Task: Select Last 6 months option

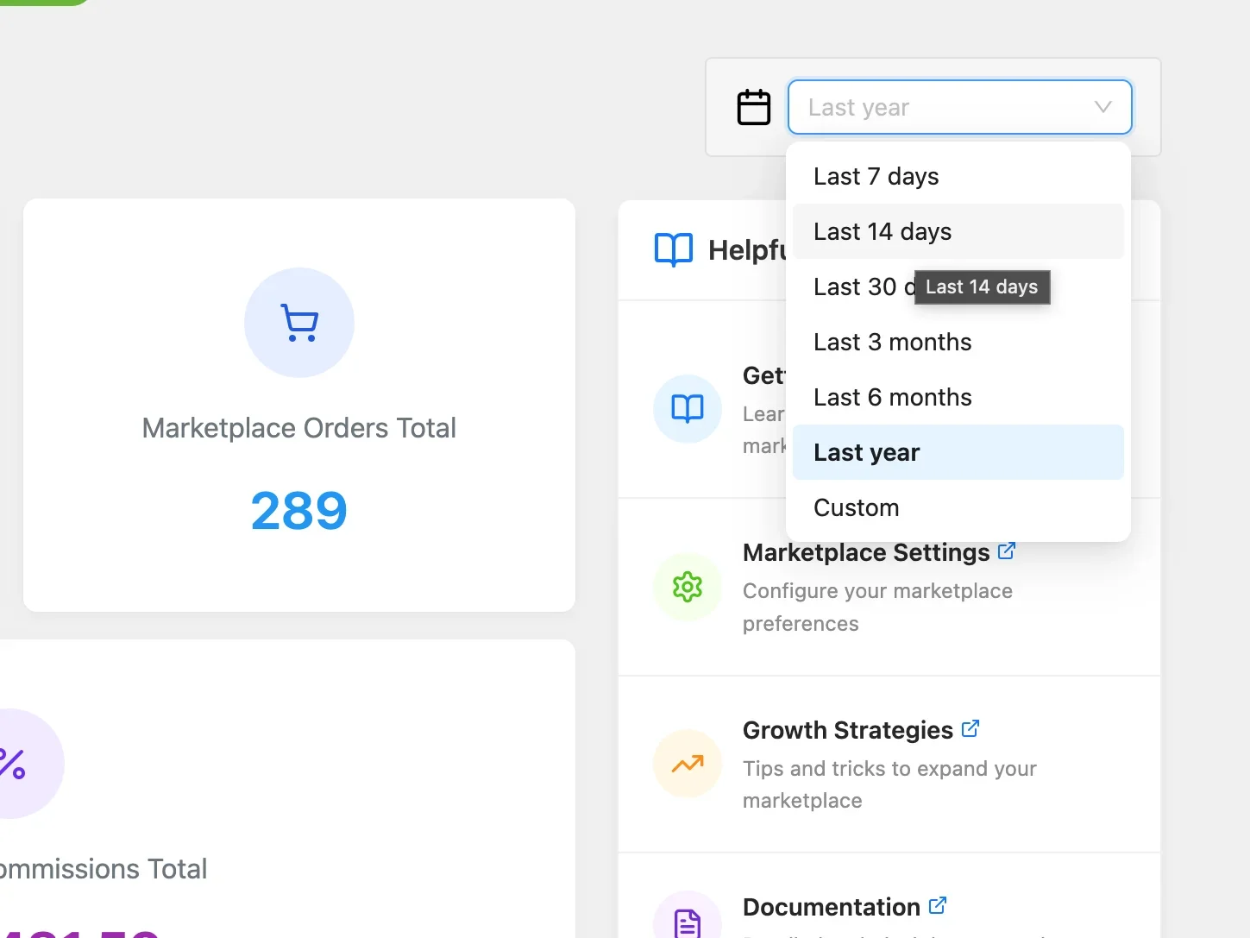Action: click(x=958, y=397)
